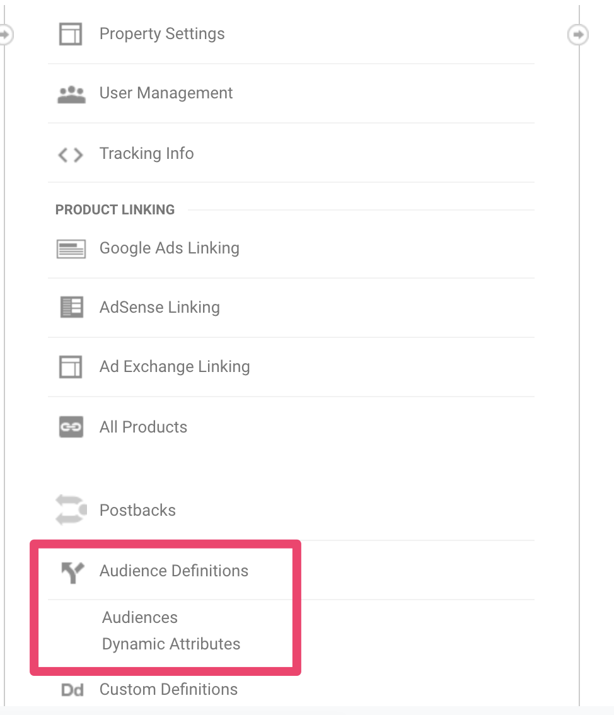Click the User Management people icon
The height and width of the screenshot is (715, 614).
click(71, 94)
